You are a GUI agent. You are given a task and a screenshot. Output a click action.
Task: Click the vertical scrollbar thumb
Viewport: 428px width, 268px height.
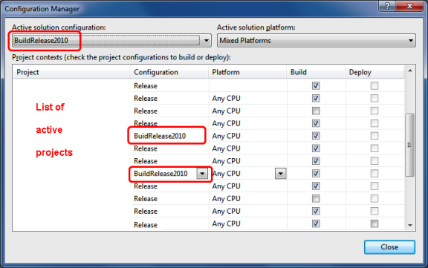click(x=409, y=145)
